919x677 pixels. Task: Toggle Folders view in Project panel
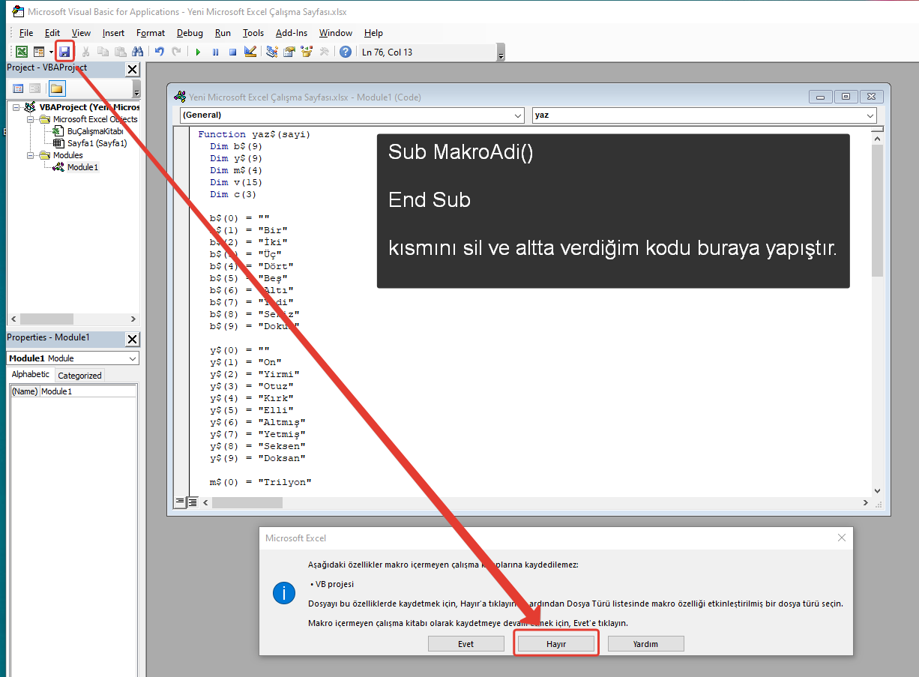click(57, 88)
